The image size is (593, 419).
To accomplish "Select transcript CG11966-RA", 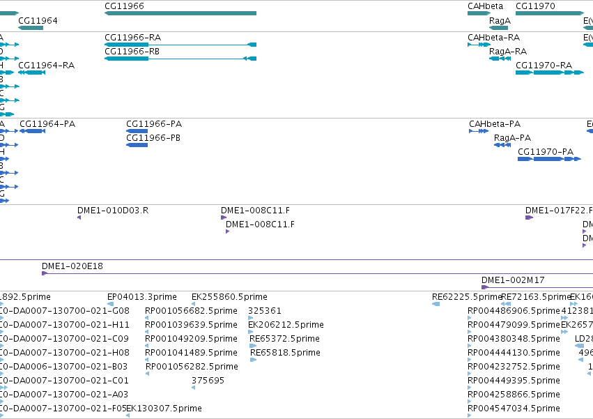I will (180, 45).
